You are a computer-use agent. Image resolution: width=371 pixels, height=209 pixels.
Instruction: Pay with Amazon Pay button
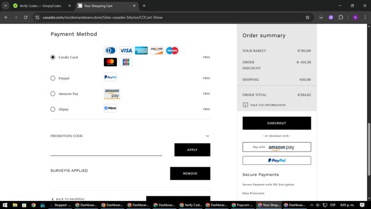277,147
